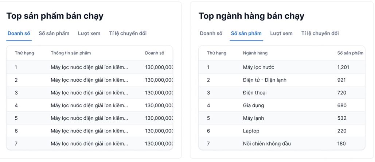Screen dimensions: 375x162
Task: Select the Máy lọc nước category row
Action: 258,67
